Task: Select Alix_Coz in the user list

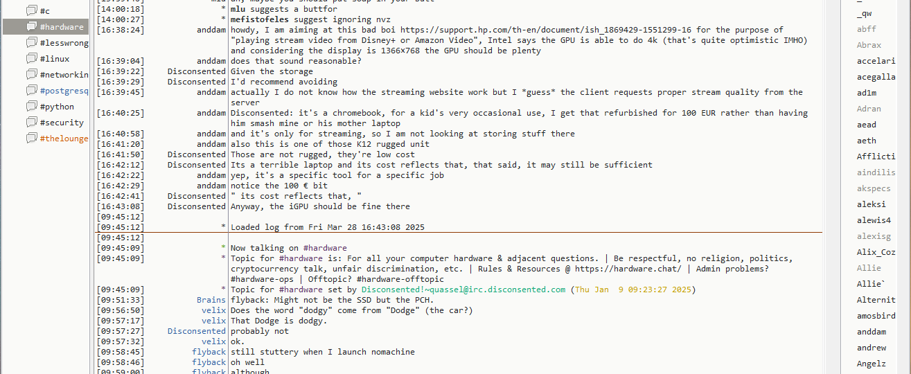Action: point(876,252)
